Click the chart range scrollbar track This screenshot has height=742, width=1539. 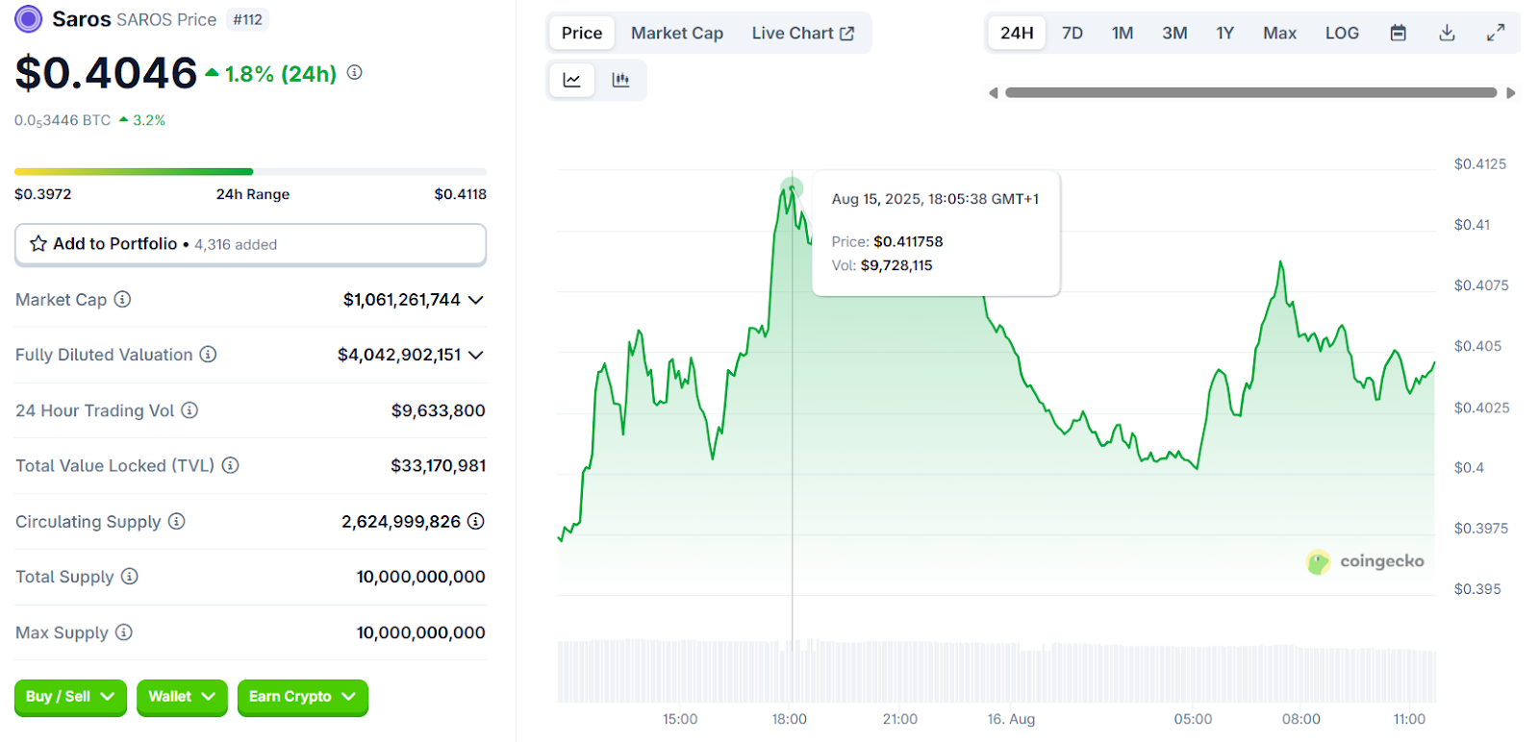(1250, 93)
